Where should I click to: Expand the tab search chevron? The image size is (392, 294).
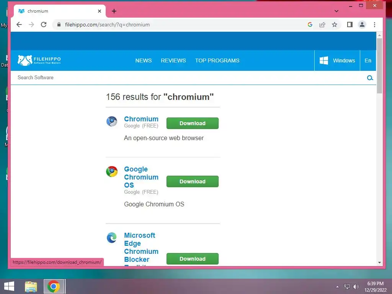pos(336,11)
